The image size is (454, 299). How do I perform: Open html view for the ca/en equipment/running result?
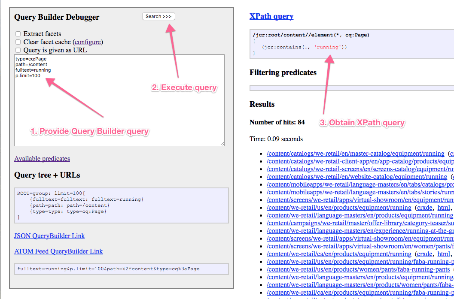coord(444,254)
